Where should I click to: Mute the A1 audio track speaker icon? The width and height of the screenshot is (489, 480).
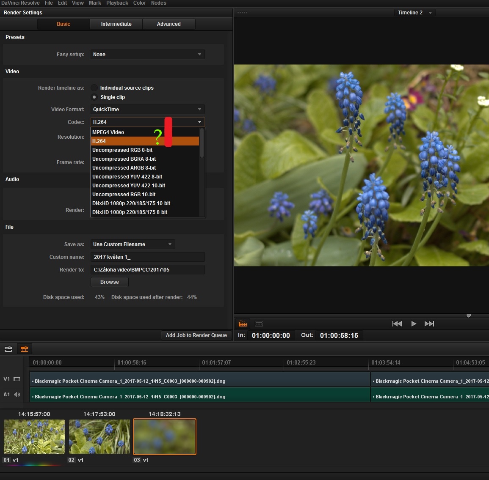[x=17, y=395]
